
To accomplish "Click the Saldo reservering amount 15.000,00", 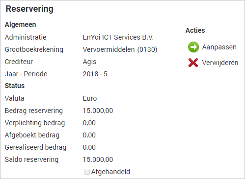I will (98, 159).
